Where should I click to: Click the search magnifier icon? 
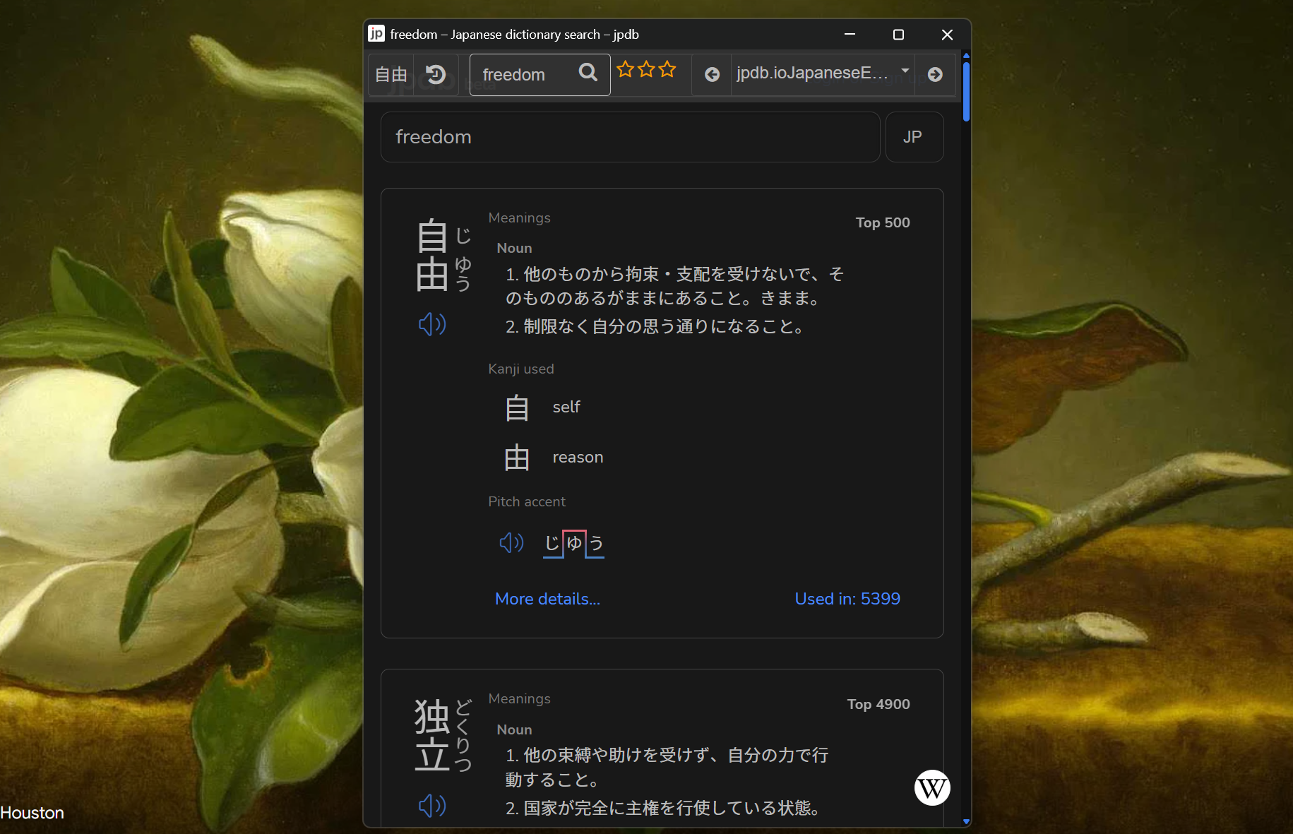[588, 73]
